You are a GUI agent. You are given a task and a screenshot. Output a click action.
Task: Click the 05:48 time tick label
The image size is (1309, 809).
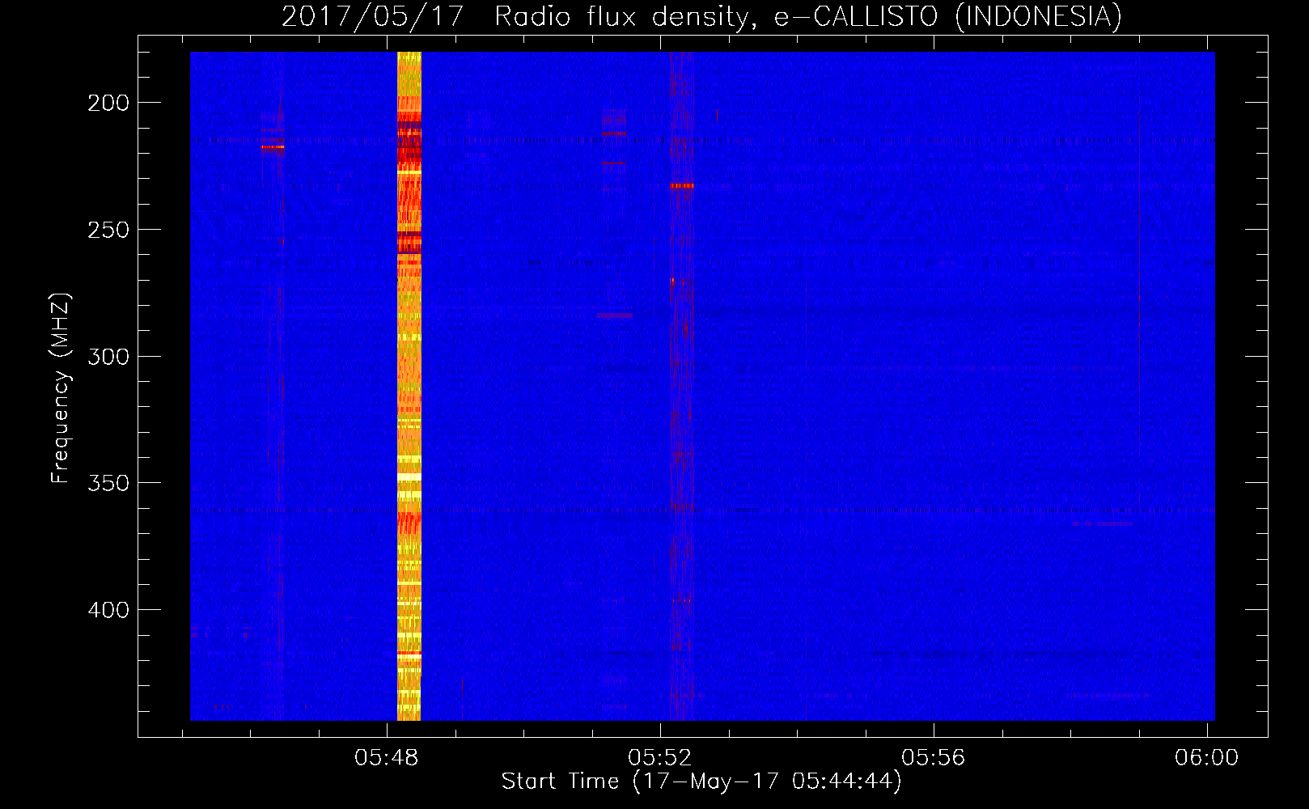(387, 758)
